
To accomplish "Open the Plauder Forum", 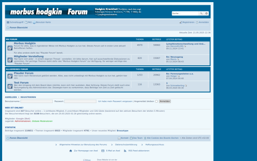I will point(24,73).
